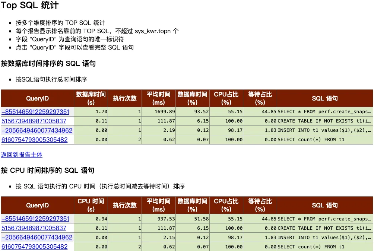Click the CPU 时间(s) header in second table
374x251 pixels.
pyautogui.click(x=91, y=205)
